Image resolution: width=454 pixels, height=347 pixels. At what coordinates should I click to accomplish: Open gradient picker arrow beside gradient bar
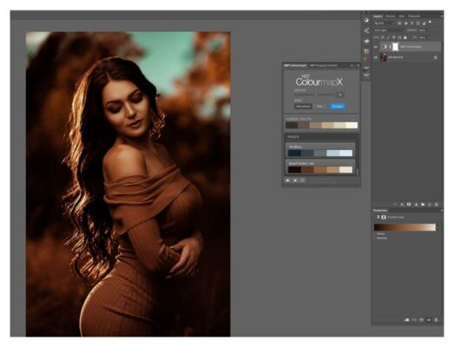click(438, 227)
